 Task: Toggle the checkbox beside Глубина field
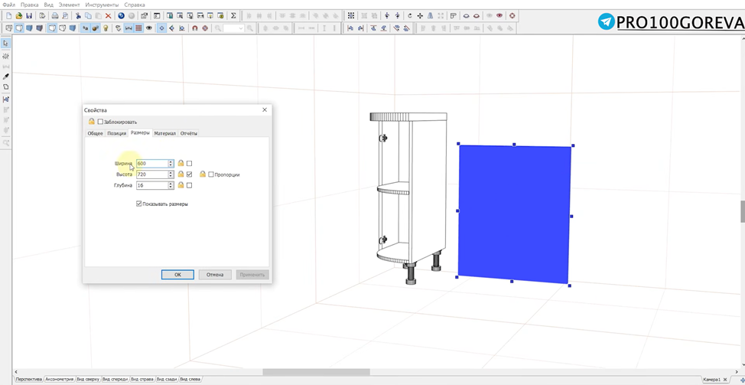pos(189,185)
